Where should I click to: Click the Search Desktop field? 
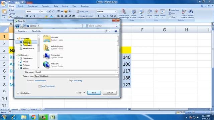point(103,26)
